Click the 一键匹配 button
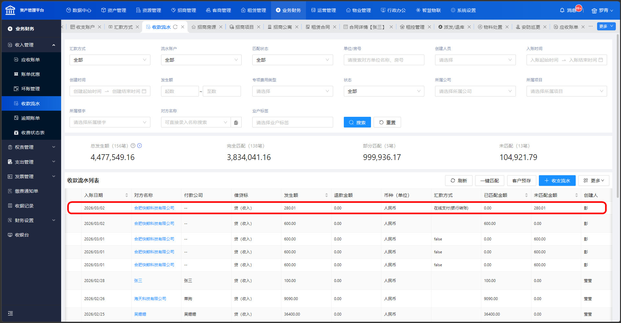Screen dimensions: 621x323 pyautogui.click(x=489, y=181)
